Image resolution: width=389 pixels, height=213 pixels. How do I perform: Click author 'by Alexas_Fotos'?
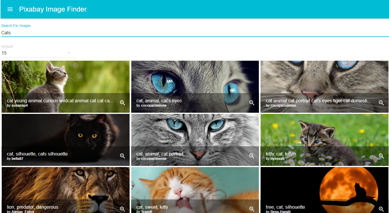tap(21, 212)
